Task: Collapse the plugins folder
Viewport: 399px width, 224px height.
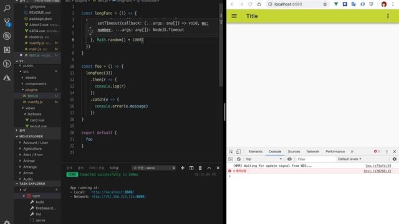Action: tap(31, 90)
